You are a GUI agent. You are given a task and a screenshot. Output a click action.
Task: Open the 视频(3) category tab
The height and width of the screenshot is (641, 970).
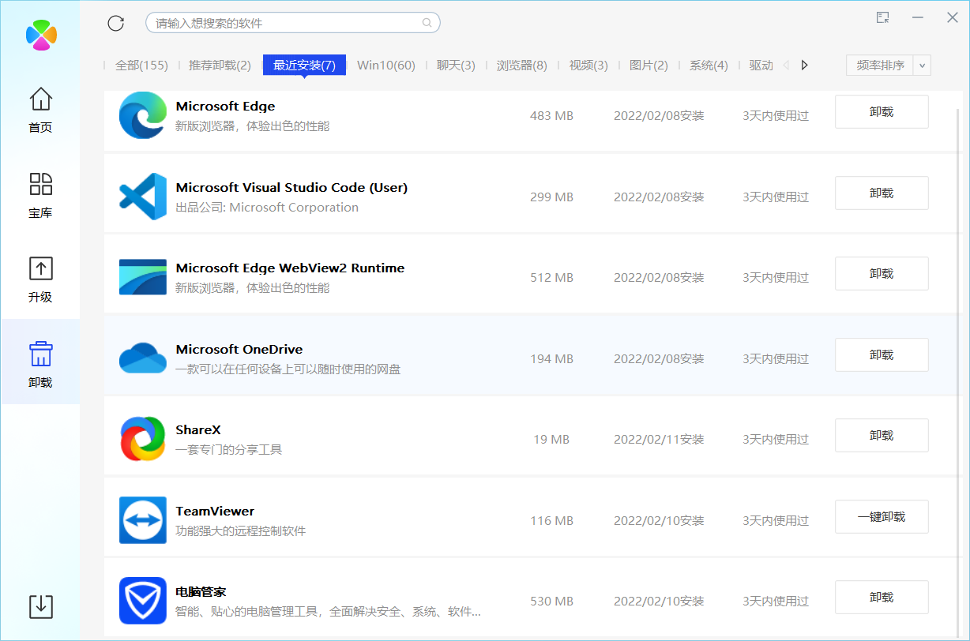(588, 66)
